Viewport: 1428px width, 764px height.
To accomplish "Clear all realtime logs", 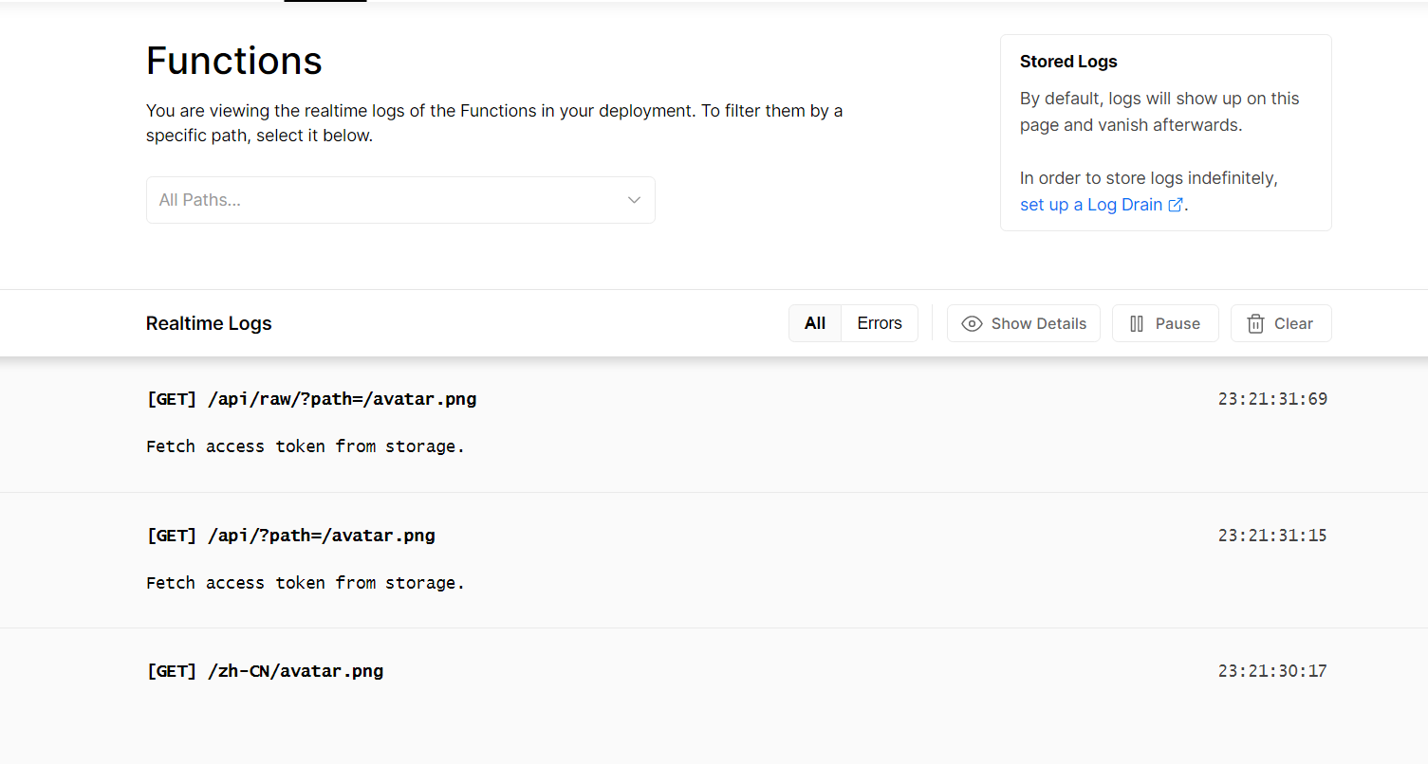I will pos(1281,323).
